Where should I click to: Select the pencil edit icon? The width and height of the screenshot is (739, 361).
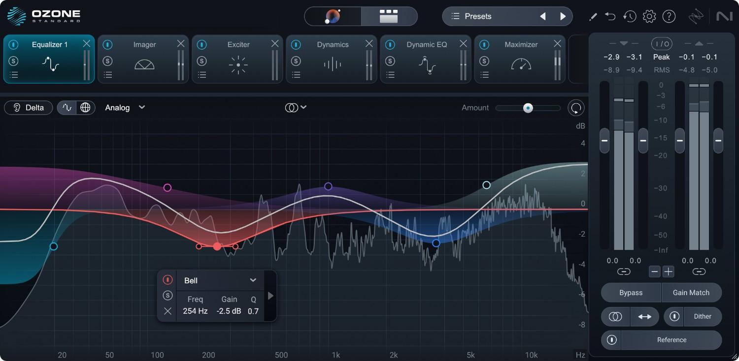[593, 16]
